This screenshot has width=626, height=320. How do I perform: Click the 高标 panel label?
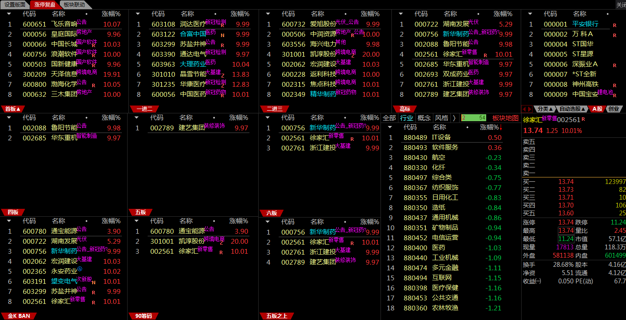pos(405,109)
